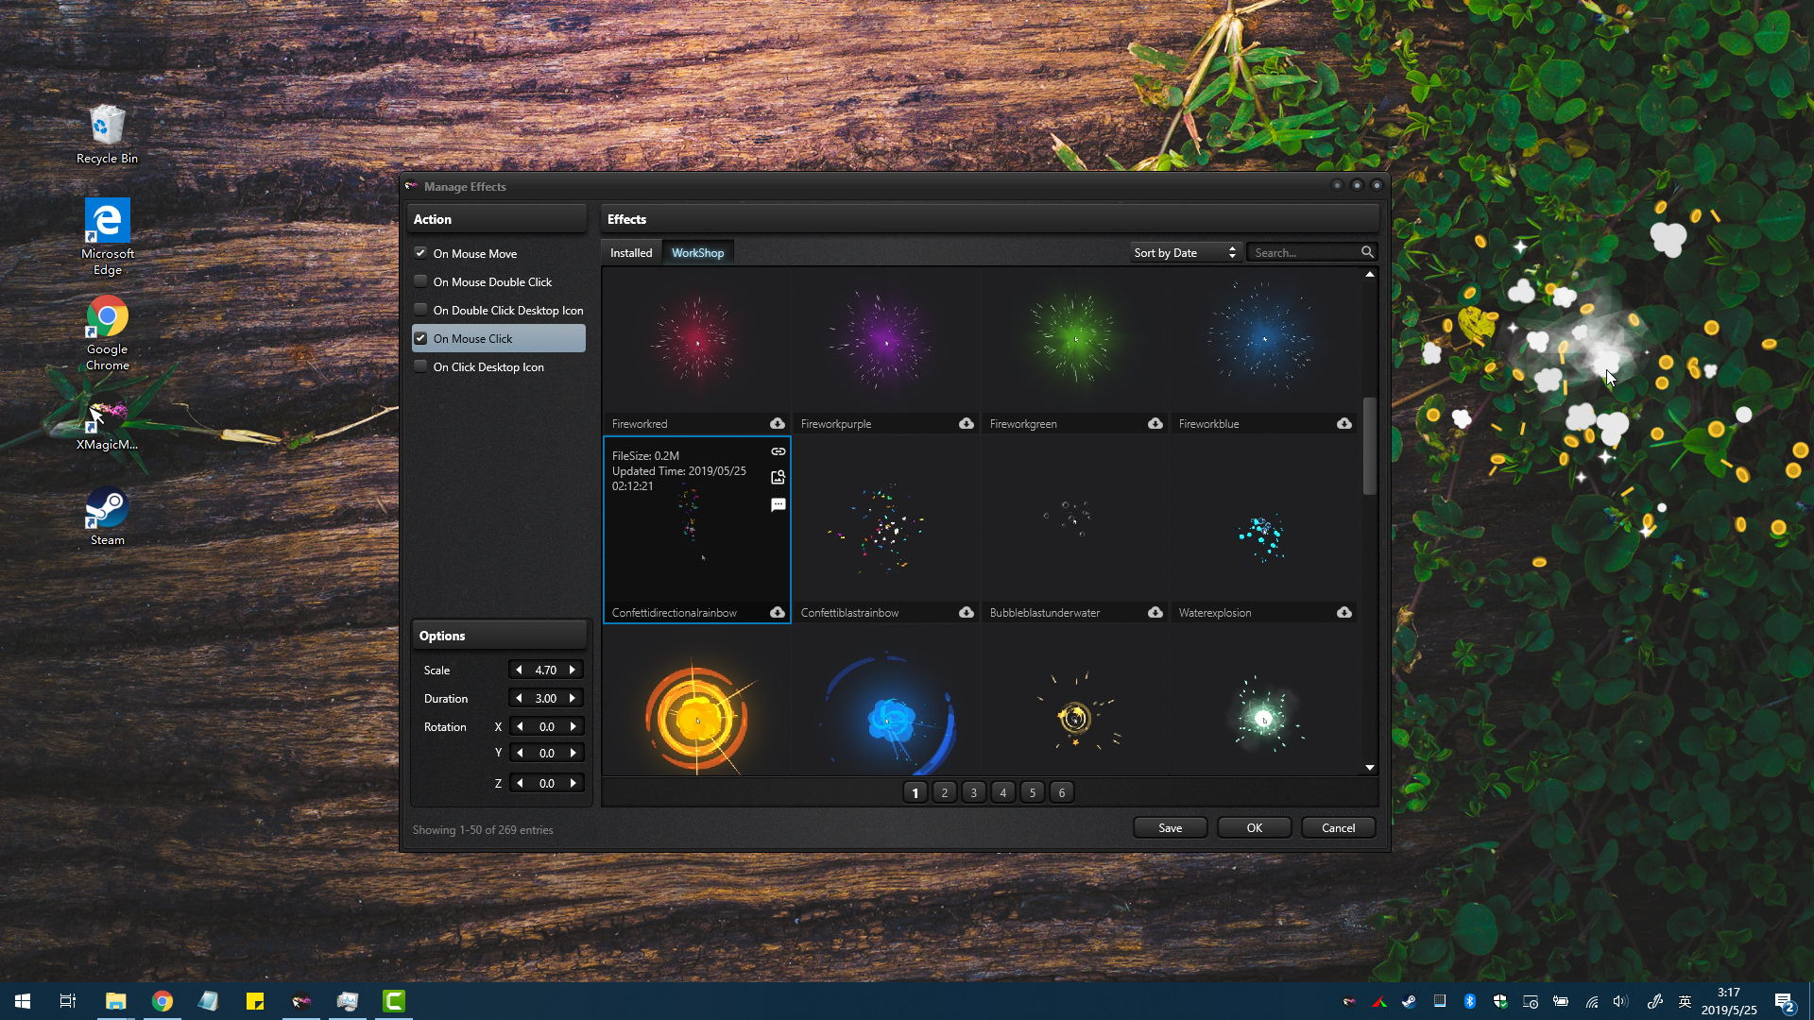
Task: Enable On Mouse Double Click action
Action: [x=419, y=280]
